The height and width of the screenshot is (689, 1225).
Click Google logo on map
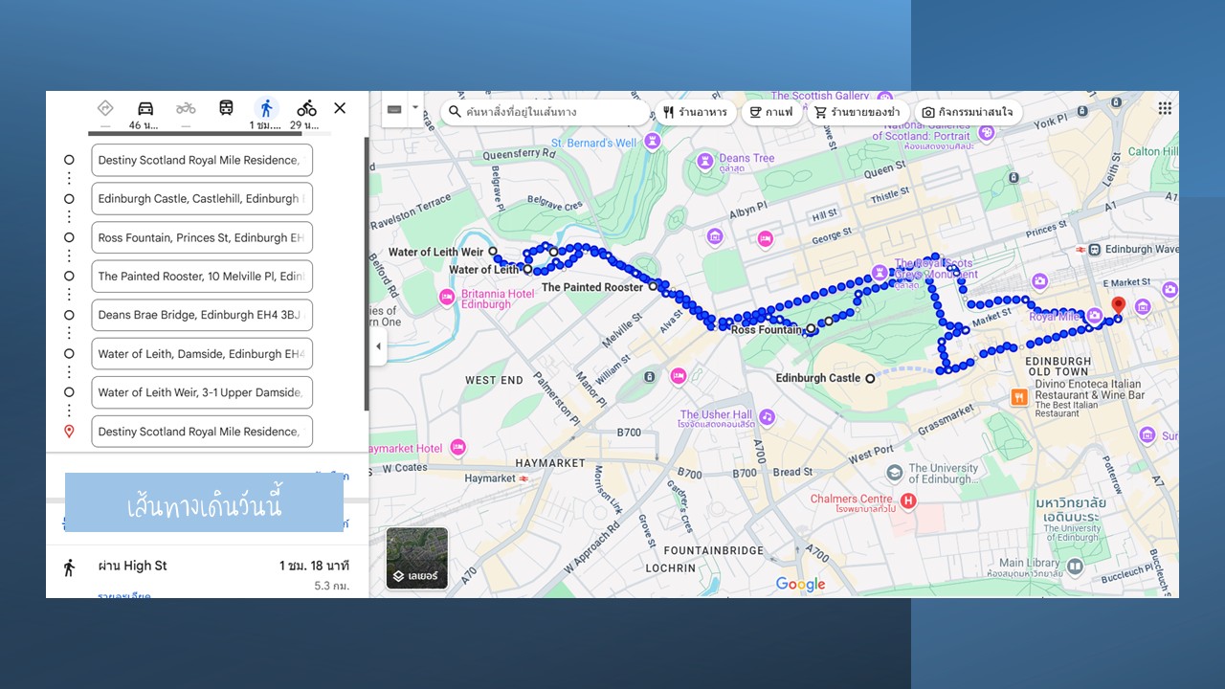[800, 584]
